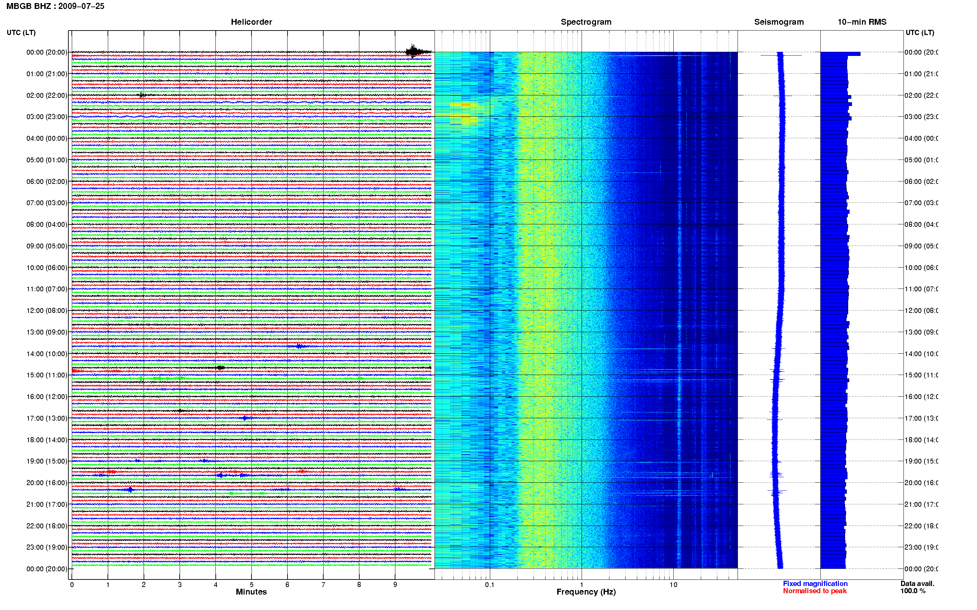Click the left 'UTC (LT)' axis header
This screenshot has height=610, width=977.
point(21,32)
